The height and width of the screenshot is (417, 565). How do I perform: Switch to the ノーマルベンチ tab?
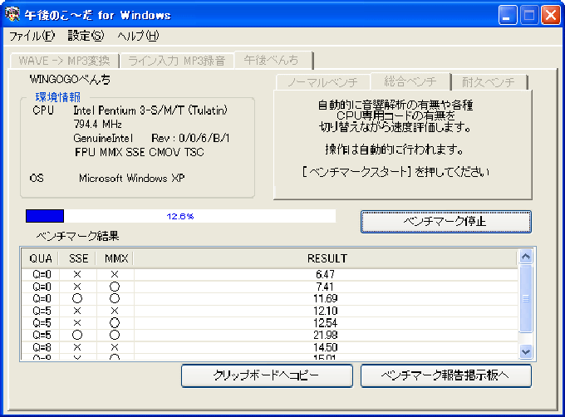pyautogui.click(x=323, y=82)
